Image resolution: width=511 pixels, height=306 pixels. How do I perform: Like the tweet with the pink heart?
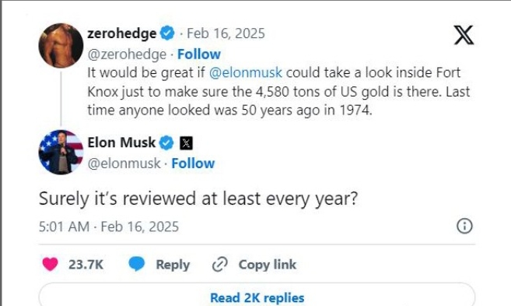(51, 264)
